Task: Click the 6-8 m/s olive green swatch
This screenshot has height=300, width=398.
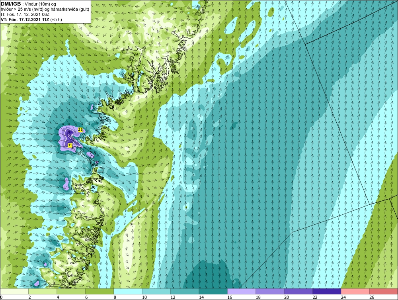Action: (99, 291)
